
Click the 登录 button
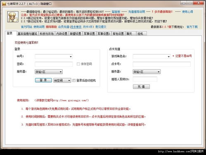pyautogui.click(x=43, y=80)
